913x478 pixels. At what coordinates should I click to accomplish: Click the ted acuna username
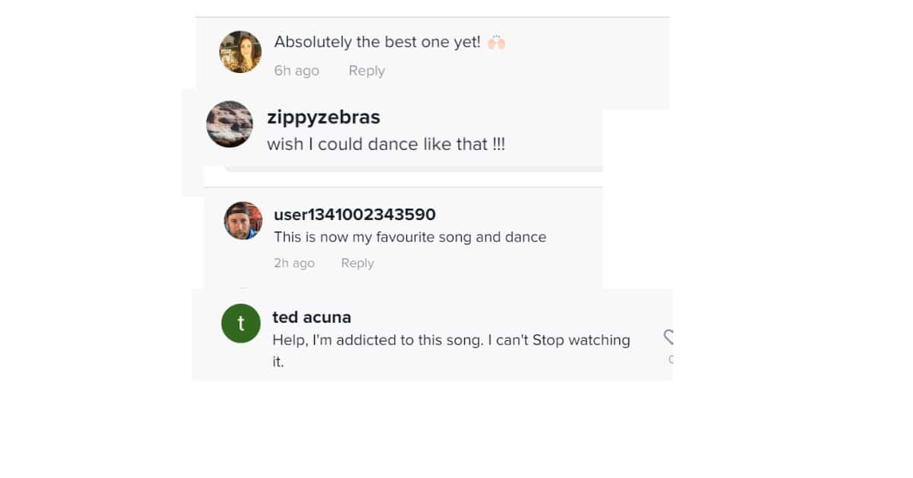point(311,317)
